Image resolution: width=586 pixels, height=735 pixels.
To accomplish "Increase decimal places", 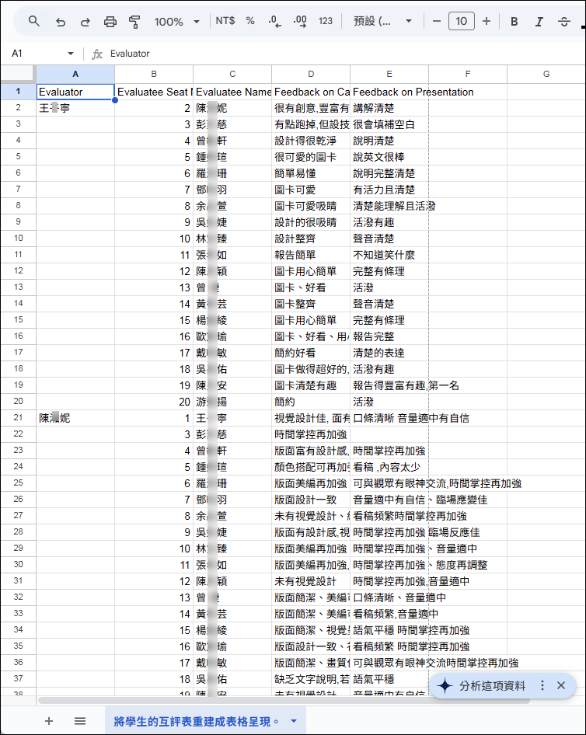I will [x=300, y=21].
